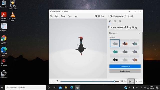Click the skating penguin 3D model
This screenshot has width=160, height=90.
click(x=81, y=46)
